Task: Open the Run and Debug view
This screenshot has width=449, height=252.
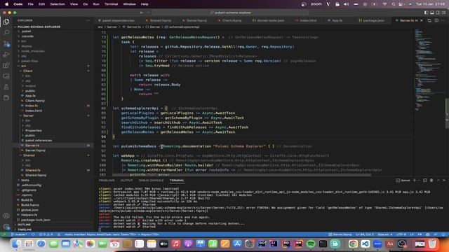Action: point(6,55)
